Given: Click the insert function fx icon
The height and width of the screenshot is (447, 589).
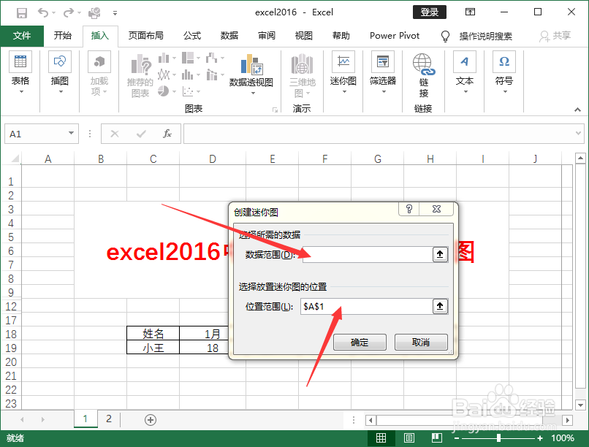Looking at the screenshot, I should click(x=167, y=134).
